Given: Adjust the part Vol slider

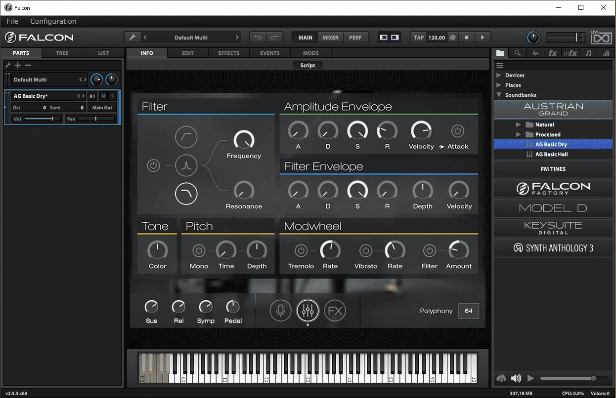Looking at the screenshot, I should (43, 119).
